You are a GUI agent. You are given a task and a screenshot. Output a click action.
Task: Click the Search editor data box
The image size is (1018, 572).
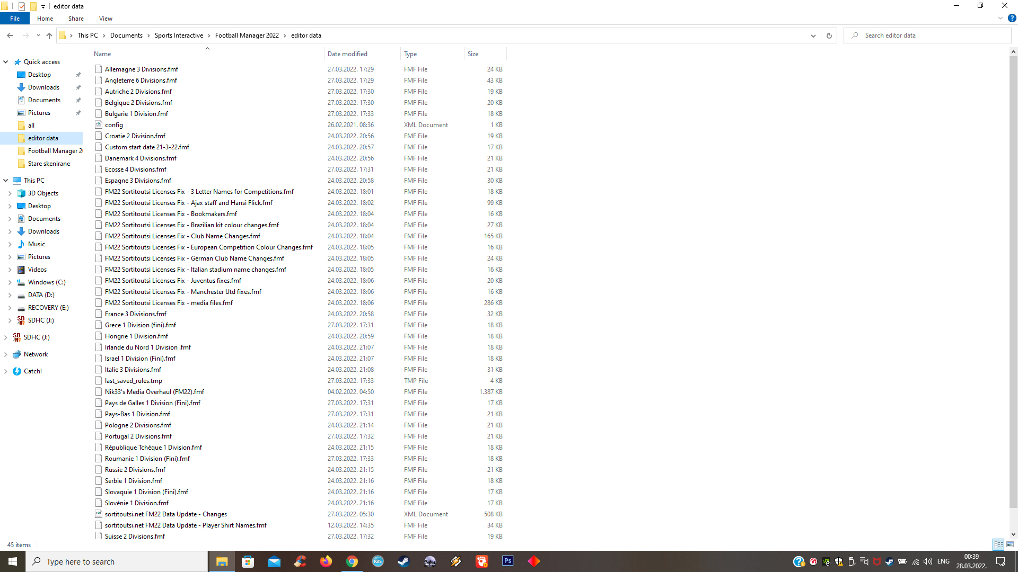tap(928, 35)
